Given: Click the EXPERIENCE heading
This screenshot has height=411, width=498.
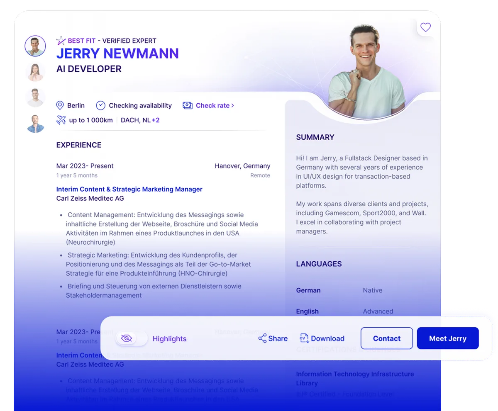Looking at the screenshot, I should coord(79,145).
